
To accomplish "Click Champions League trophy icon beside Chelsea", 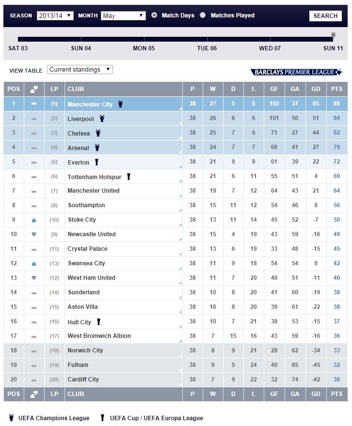I will [x=98, y=133].
